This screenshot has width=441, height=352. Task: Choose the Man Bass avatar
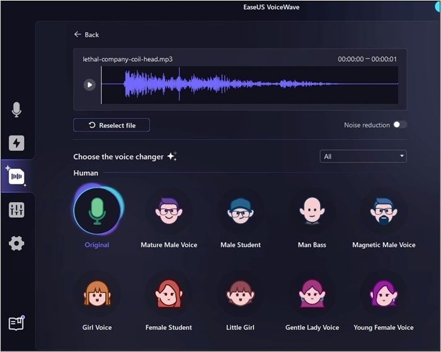click(x=312, y=211)
